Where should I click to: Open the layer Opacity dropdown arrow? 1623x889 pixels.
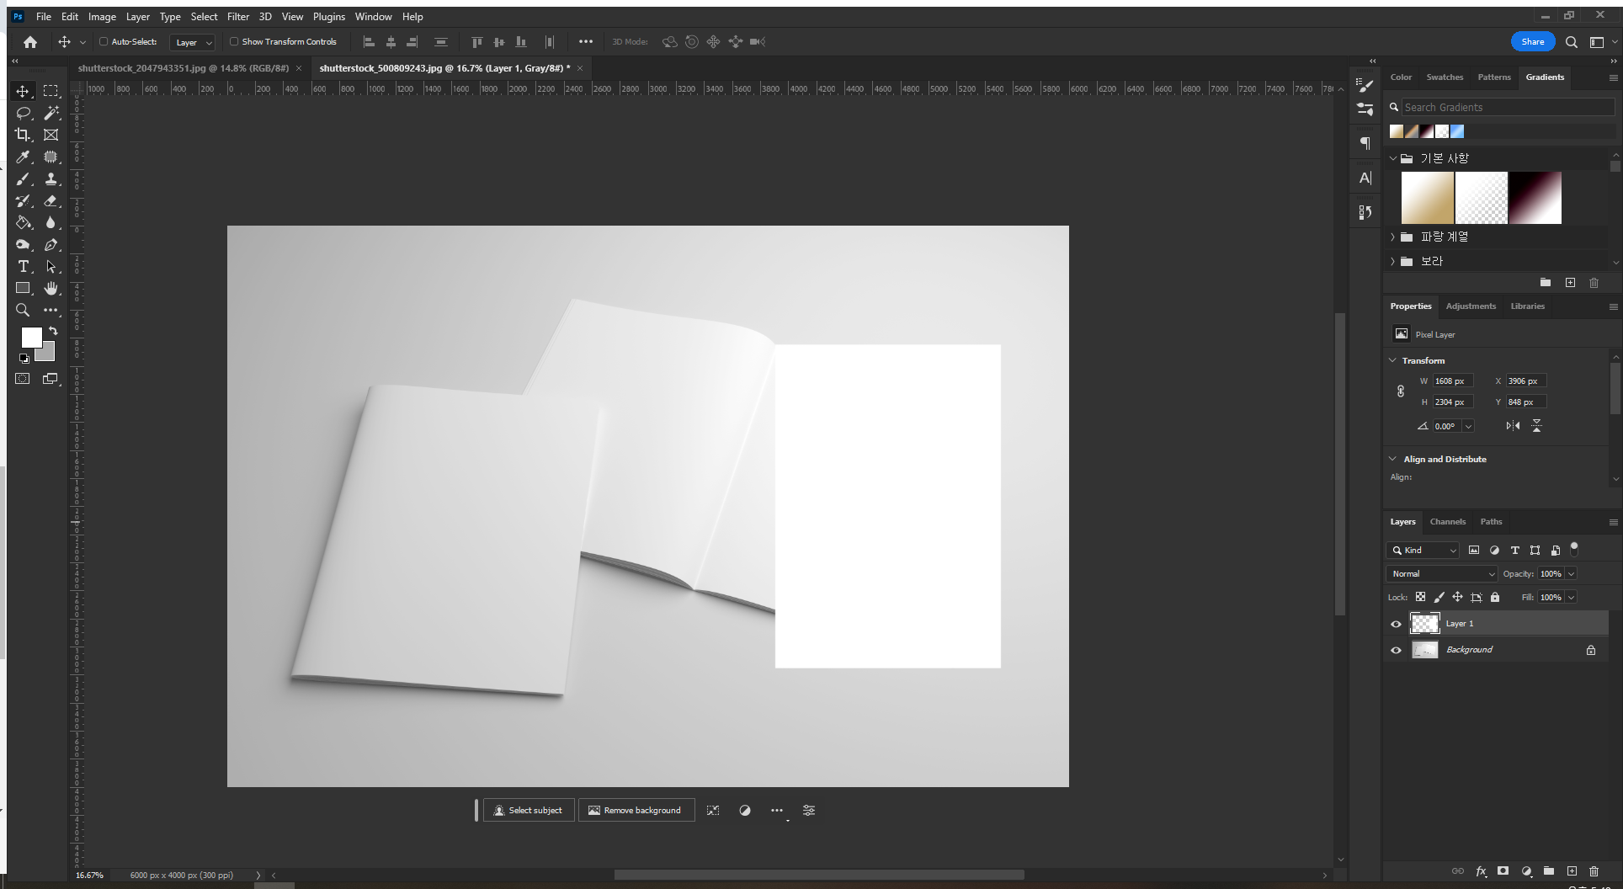tap(1571, 573)
